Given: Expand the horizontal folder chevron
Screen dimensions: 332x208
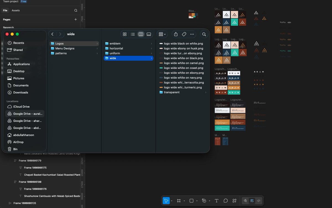Looking at the screenshot, I should click(x=151, y=48).
